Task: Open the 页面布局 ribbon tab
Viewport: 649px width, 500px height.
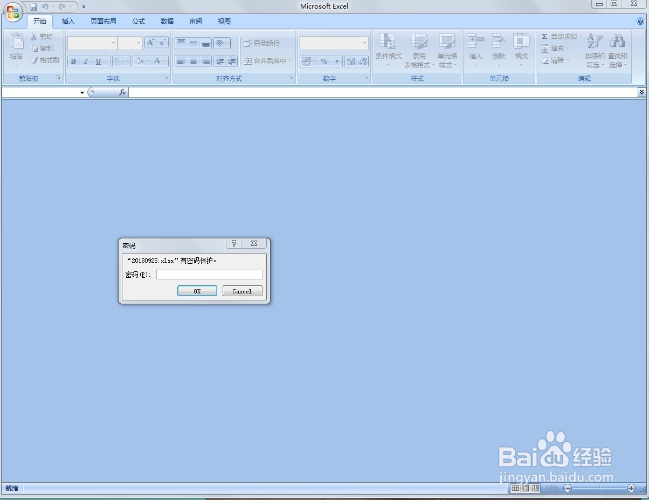Action: [103, 22]
